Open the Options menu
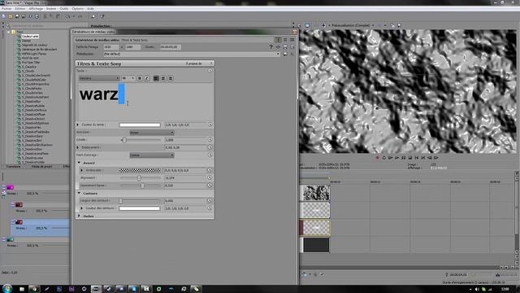The image size is (520, 293). coord(78,9)
